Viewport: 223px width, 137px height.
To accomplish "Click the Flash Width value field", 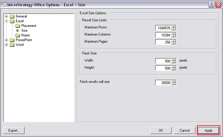I will tap(163, 61).
